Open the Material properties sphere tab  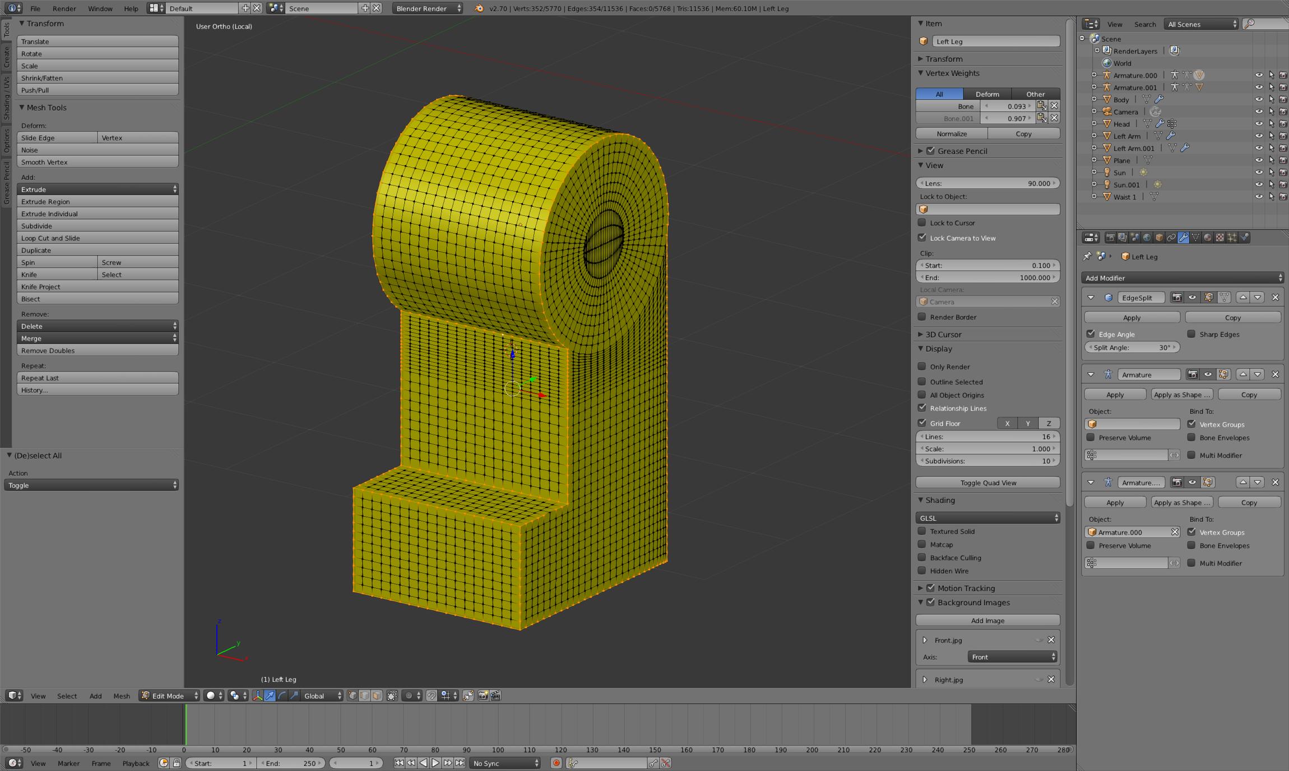[1208, 238]
